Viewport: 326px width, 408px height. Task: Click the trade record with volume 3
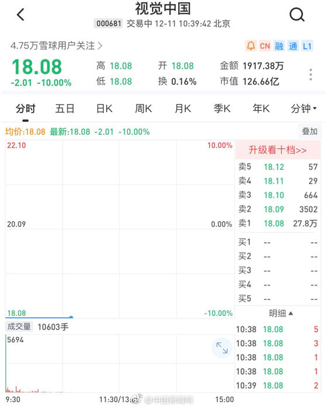pyautogui.click(x=278, y=343)
